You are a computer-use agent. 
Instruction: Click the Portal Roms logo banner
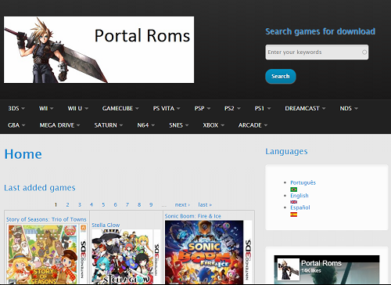(x=99, y=50)
